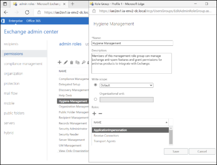Open the Default write scope dropdown
217x165 pixels.
pyautogui.click(x=127, y=85)
